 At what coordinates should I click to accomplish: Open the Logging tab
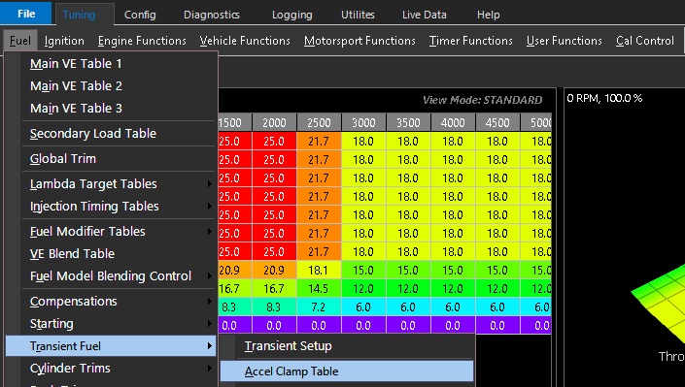291,15
